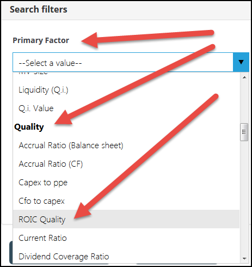Choose the Q.i. Value option
Image resolution: width=252 pixels, height=267 pixels.
tap(126, 108)
